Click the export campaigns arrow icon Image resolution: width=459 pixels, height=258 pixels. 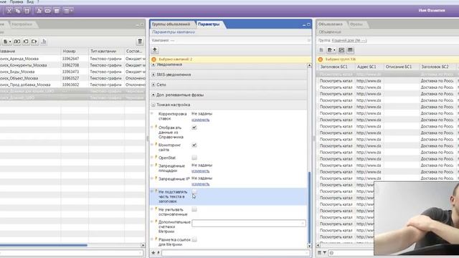tap(34, 42)
